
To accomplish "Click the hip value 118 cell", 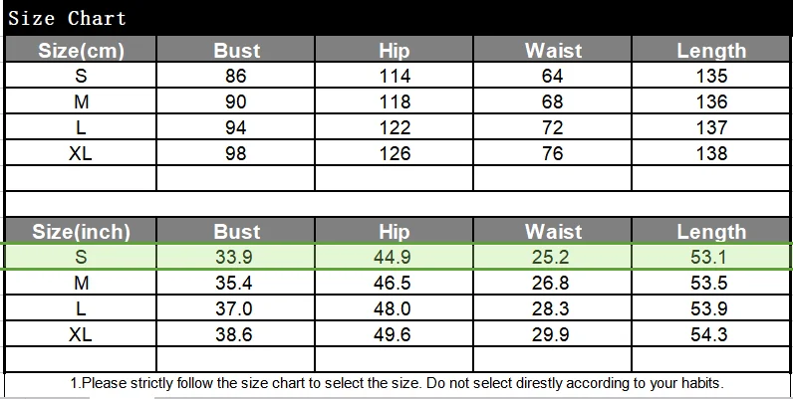I will point(394,101).
